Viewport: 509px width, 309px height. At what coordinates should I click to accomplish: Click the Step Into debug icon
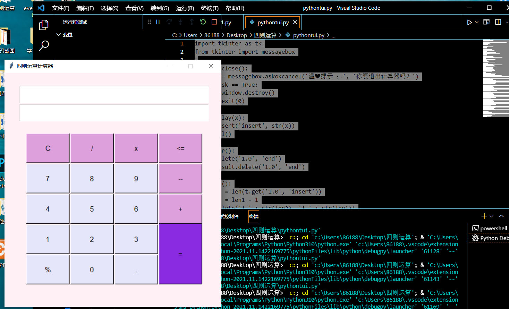click(180, 22)
